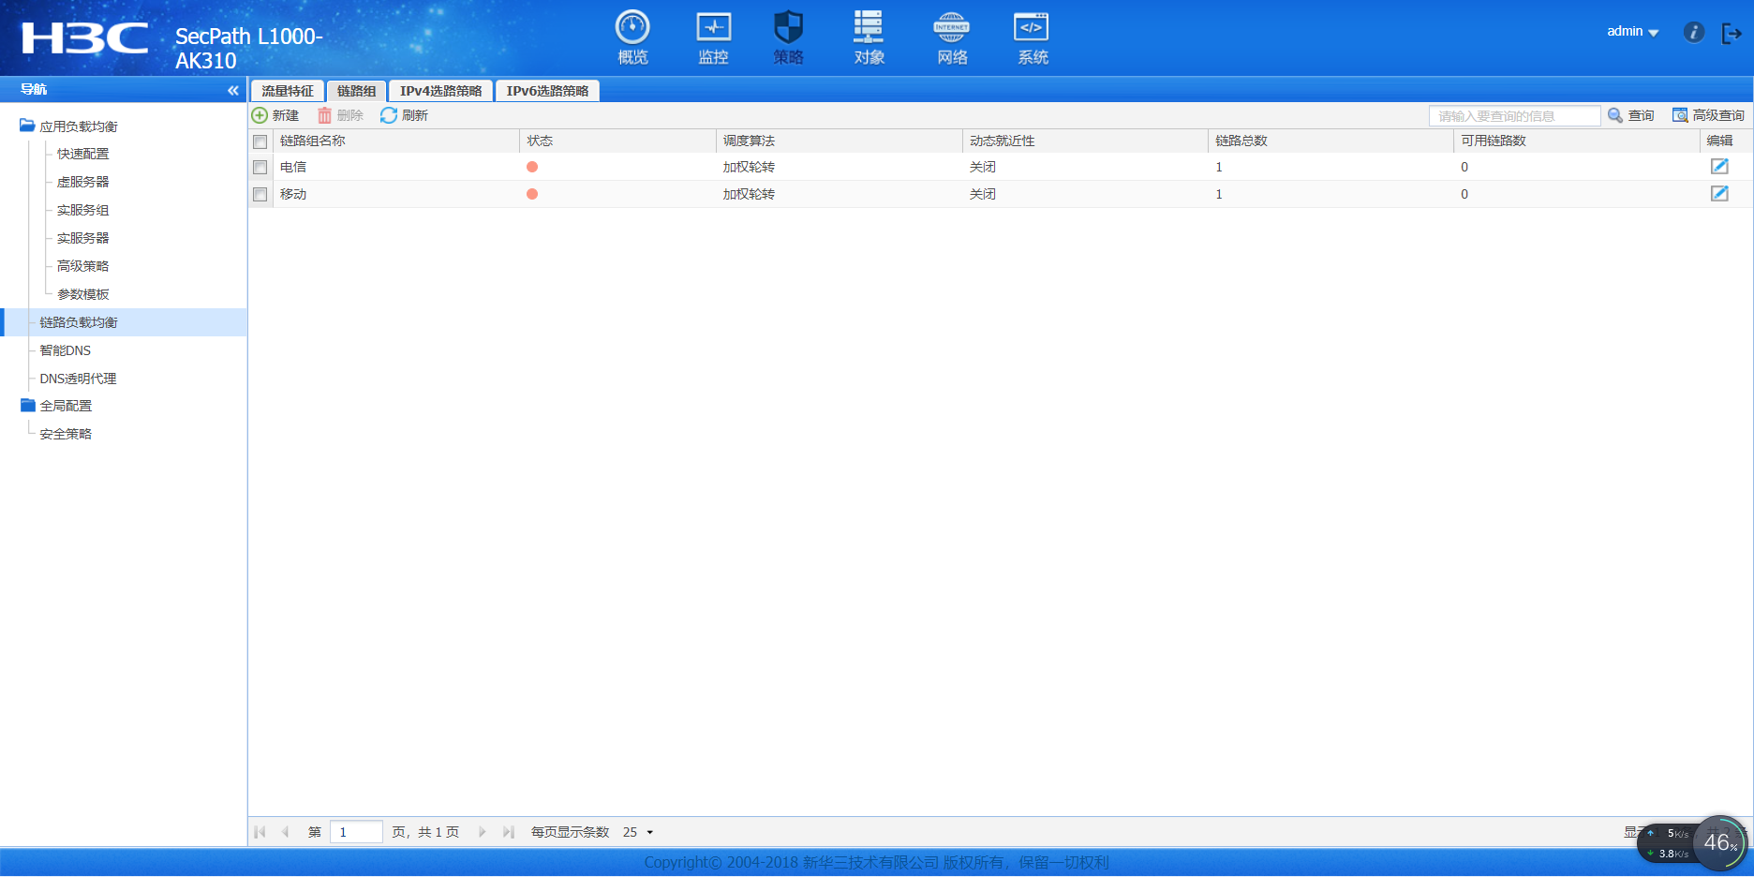This screenshot has width=1754, height=877.
Task: Sort by 状态 column header
Action: coord(617,141)
